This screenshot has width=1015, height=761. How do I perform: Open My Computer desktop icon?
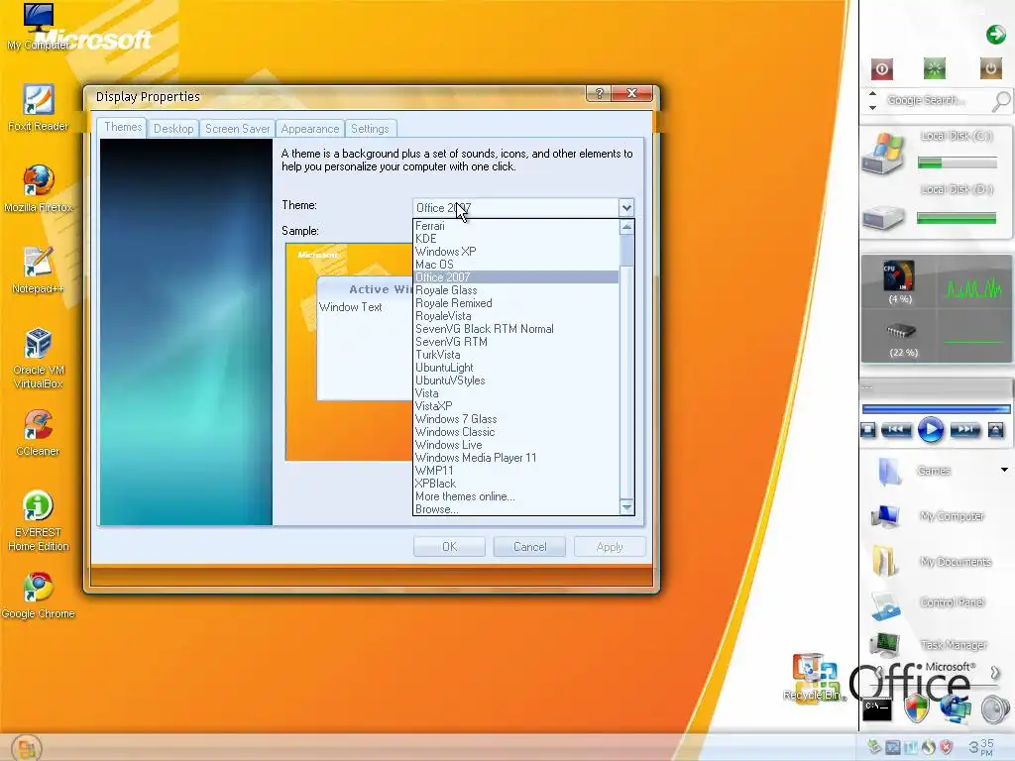tap(38, 20)
